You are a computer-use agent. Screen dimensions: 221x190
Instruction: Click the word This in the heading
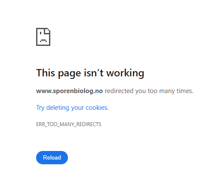click(46, 73)
